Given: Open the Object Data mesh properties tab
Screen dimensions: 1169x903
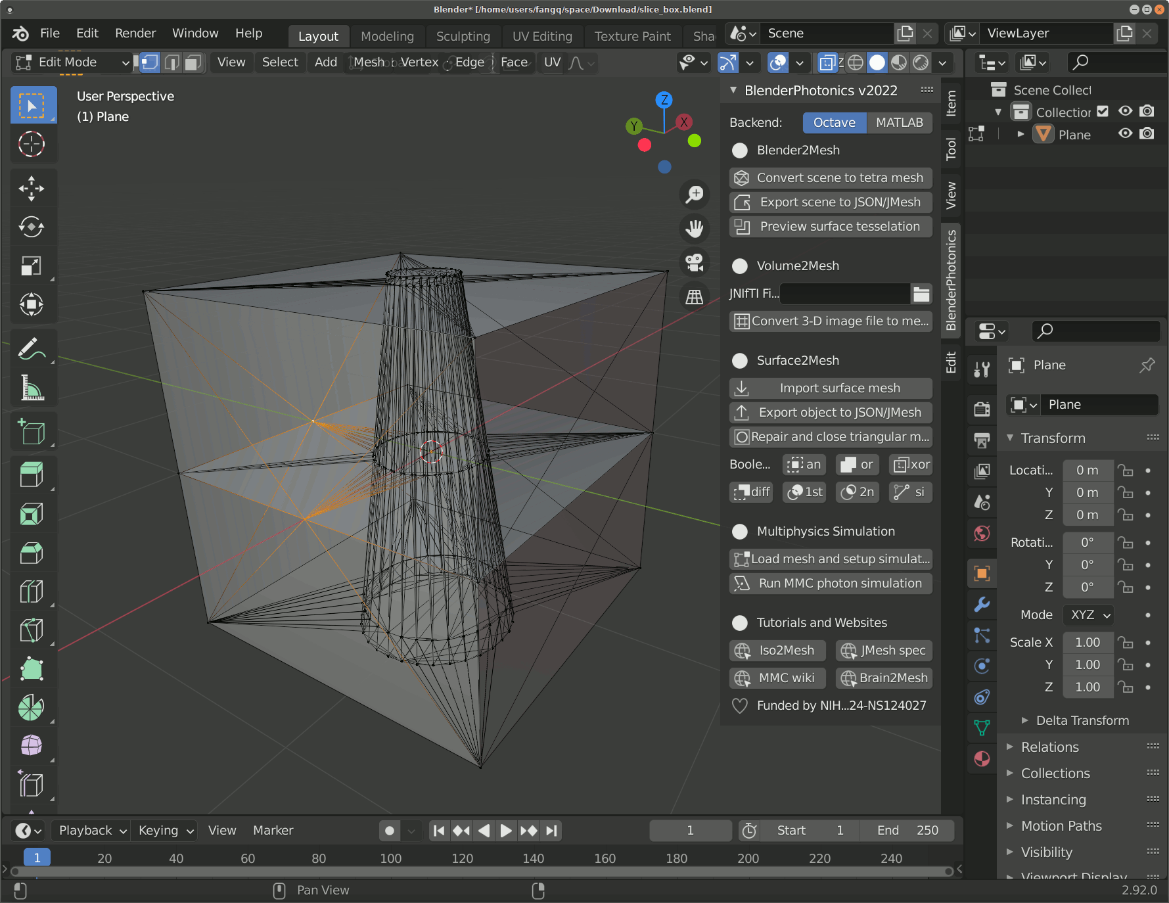Looking at the screenshot, I should tap(982, 728).
